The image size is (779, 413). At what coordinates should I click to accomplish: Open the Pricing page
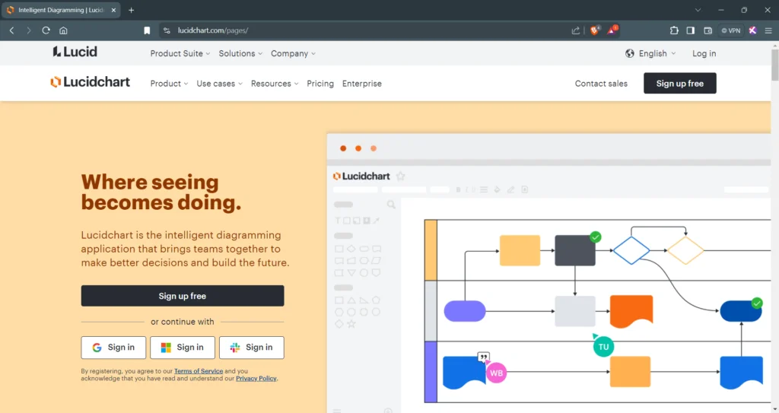pos(320,84)
